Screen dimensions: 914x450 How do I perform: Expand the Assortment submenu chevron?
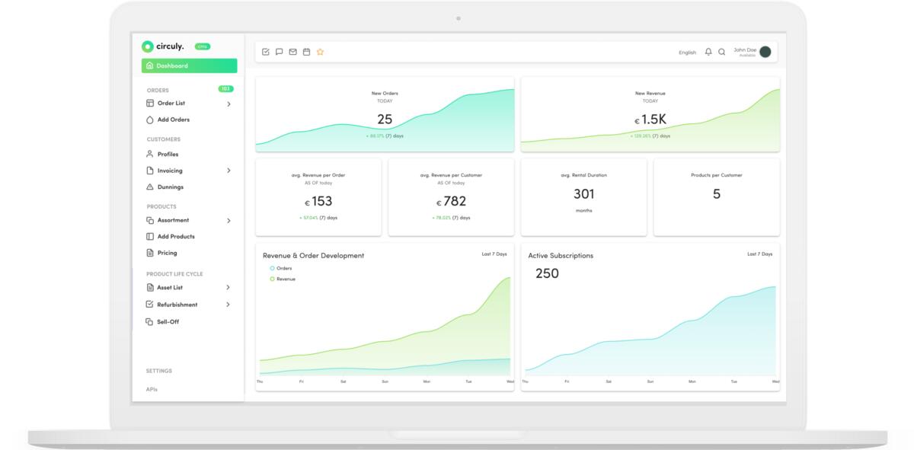228,221
